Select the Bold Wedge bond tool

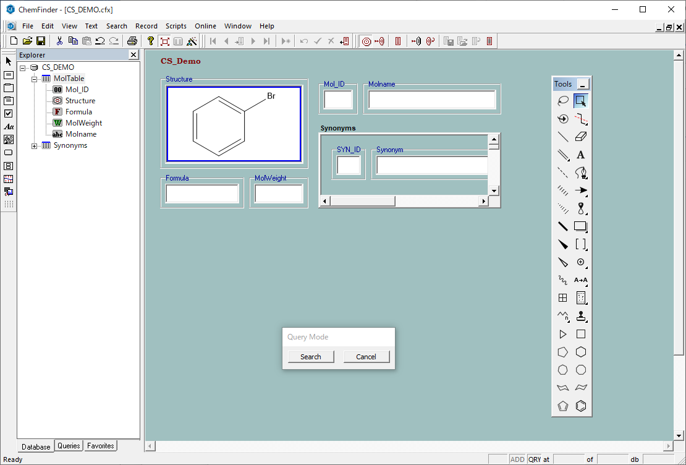coord(562,244)
